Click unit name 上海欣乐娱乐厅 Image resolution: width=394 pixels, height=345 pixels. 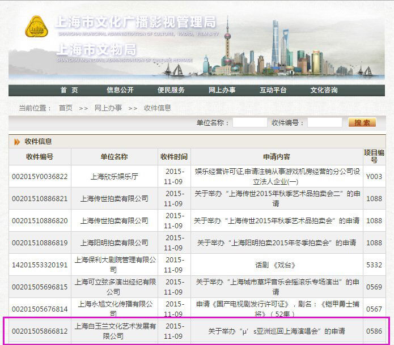coord(115,177)
